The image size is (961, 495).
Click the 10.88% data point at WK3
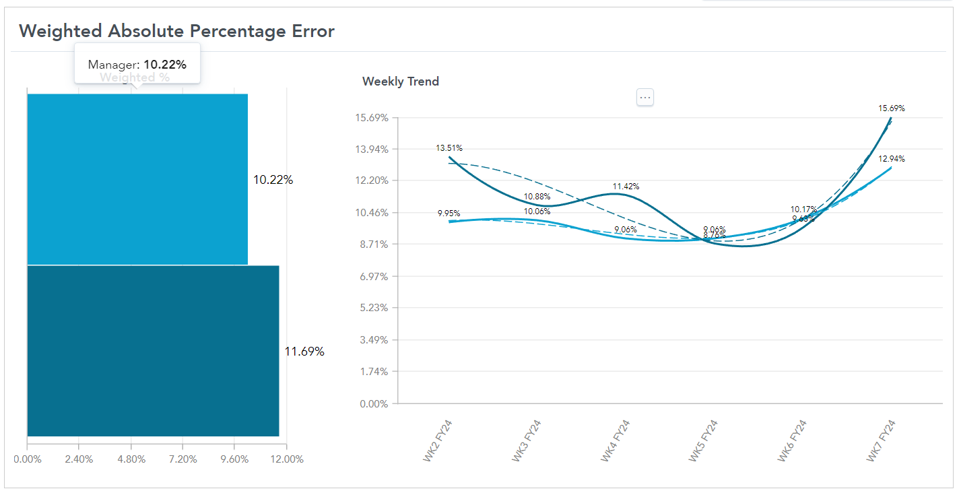pyautogui.click(x=537, y=205)
